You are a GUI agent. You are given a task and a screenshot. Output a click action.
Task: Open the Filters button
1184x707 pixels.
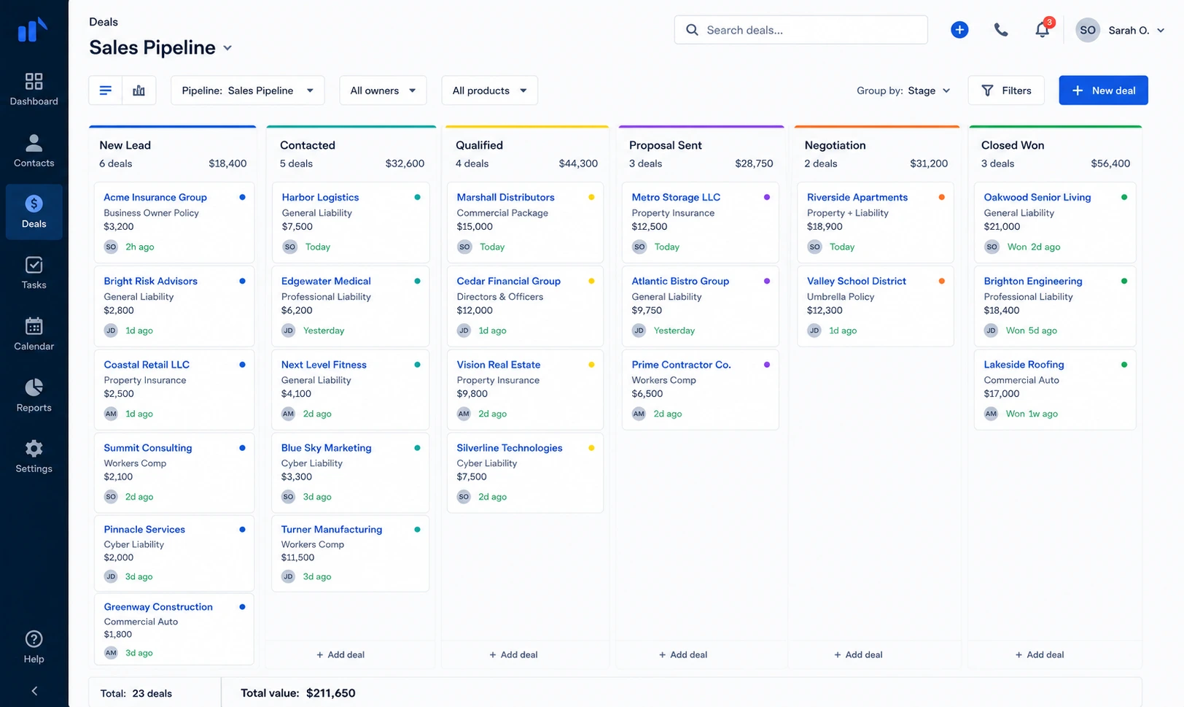(x=1006, y=90)
